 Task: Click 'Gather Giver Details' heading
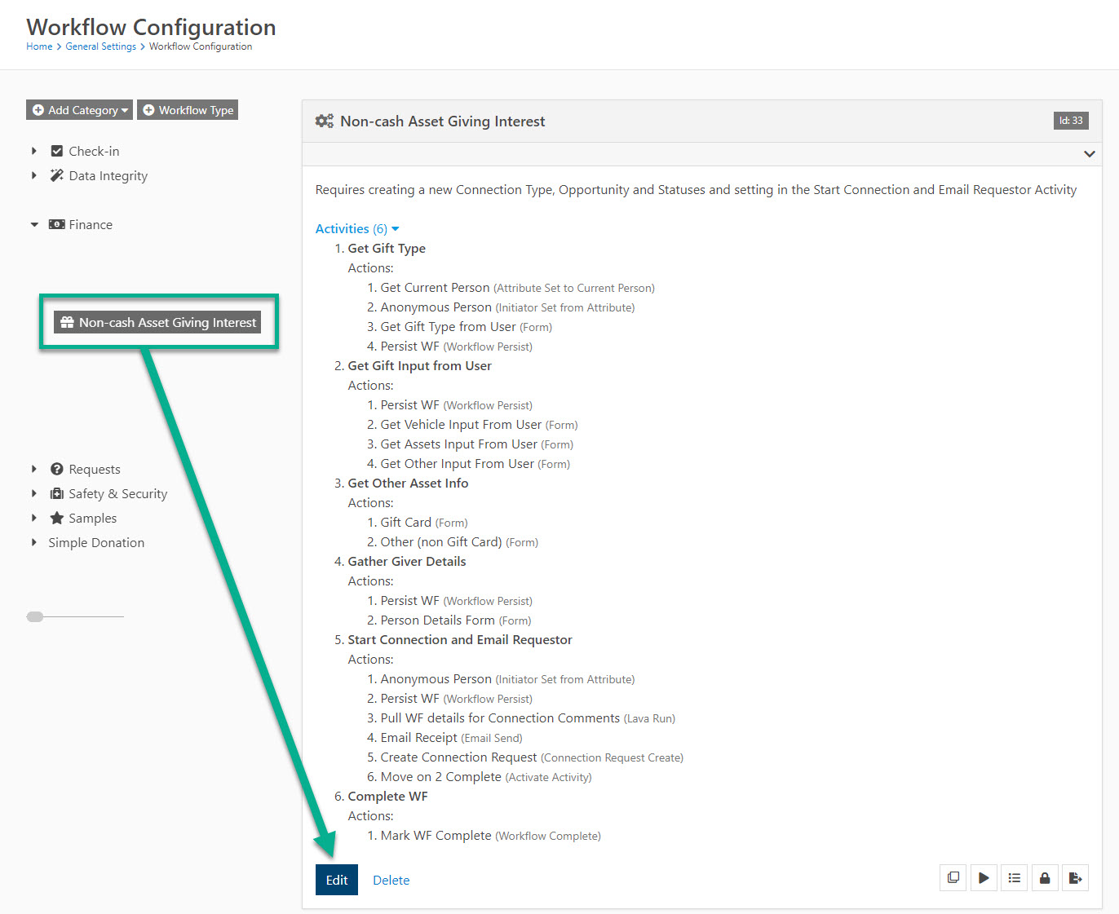coord(407,562)
